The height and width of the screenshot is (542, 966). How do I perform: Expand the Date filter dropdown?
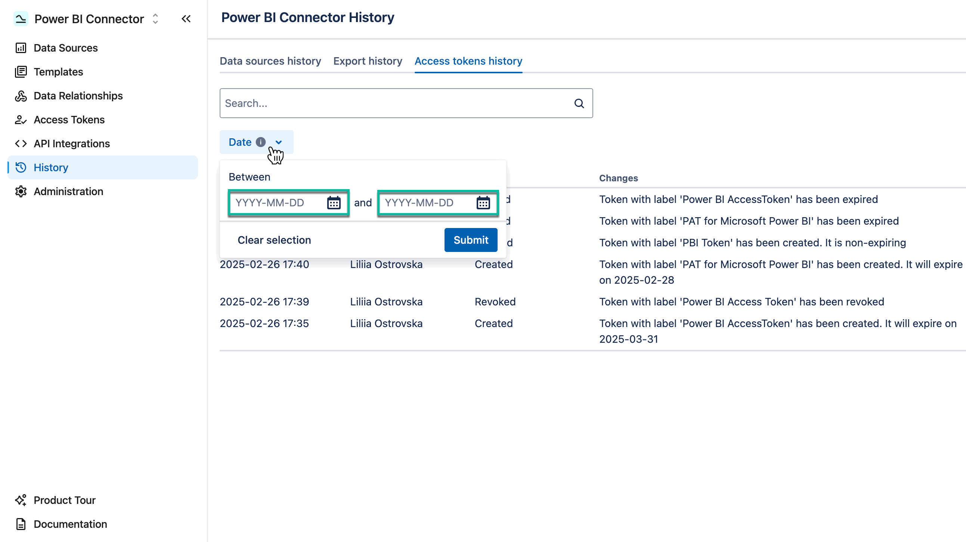click(x=279, y=143)
